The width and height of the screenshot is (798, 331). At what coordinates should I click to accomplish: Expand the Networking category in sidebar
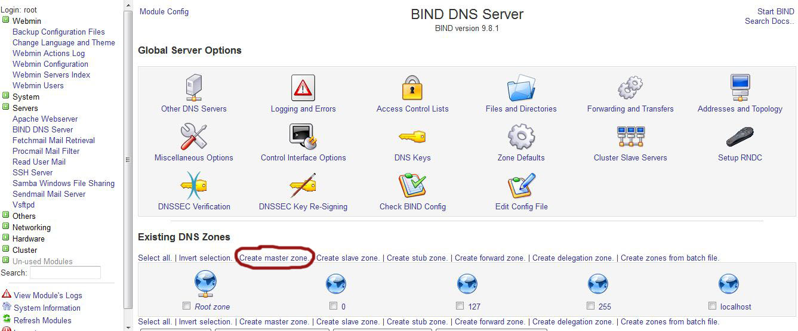click(x=5, y=226)
